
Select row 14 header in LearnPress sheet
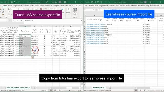coord(84,50)
